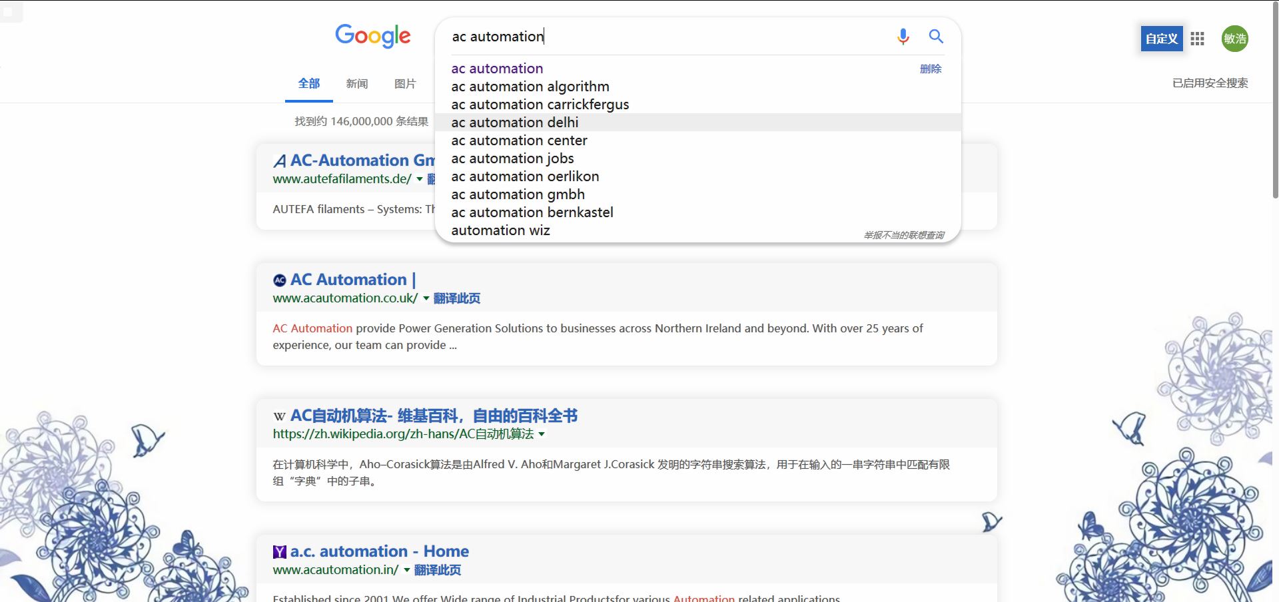Select suggestion 'ac automation oerlikon'
1279x602 pixels.
(697, 176)
